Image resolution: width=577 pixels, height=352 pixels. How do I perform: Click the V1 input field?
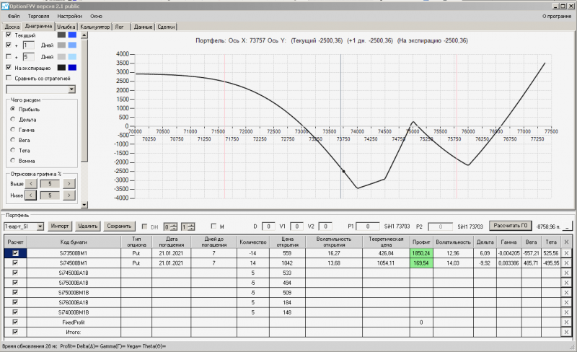pos(296,226)
